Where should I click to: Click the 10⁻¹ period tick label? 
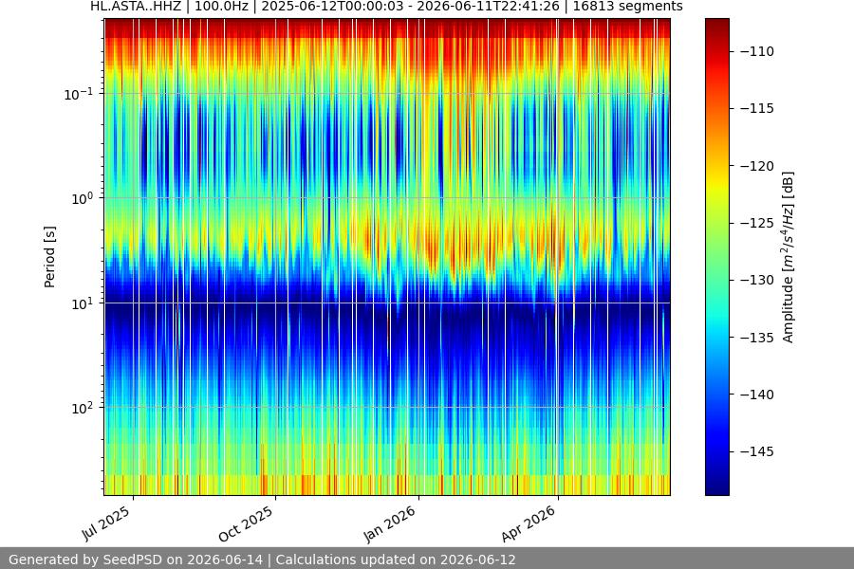[79, 94]
